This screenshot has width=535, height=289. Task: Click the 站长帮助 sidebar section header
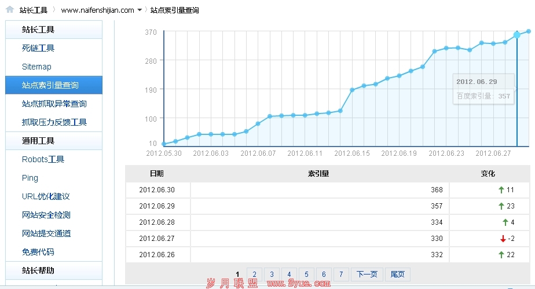(x=54, y=270)
